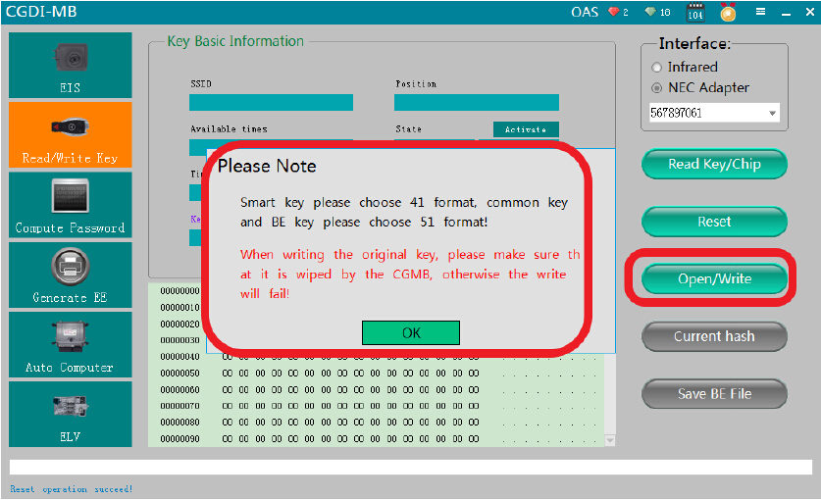Viewport: 821px width, 500px height.
Task: Click the green diamond credits icon
Action: point(650,12)
